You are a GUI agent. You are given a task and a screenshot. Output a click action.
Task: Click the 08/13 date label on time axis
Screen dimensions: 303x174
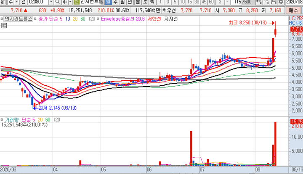click(297, 170)
